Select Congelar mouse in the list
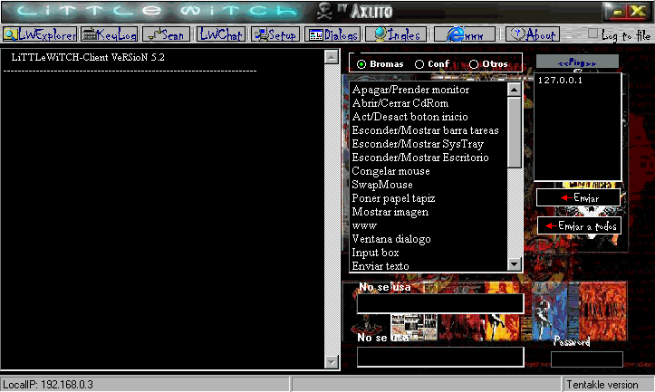 pyautogui.click(x=390, y=171)
